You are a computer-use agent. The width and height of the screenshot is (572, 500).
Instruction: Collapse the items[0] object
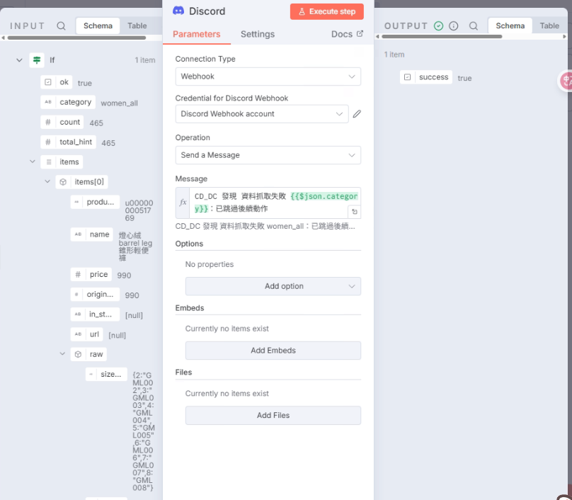pyautogui.click(x=47, y=181)
